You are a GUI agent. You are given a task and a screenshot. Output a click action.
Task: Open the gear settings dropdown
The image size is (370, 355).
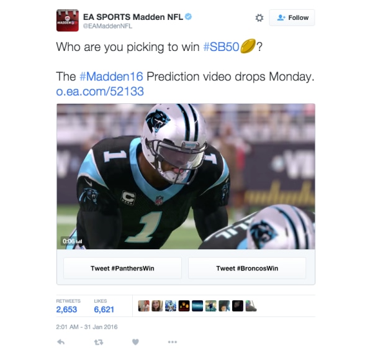point(259,18)
